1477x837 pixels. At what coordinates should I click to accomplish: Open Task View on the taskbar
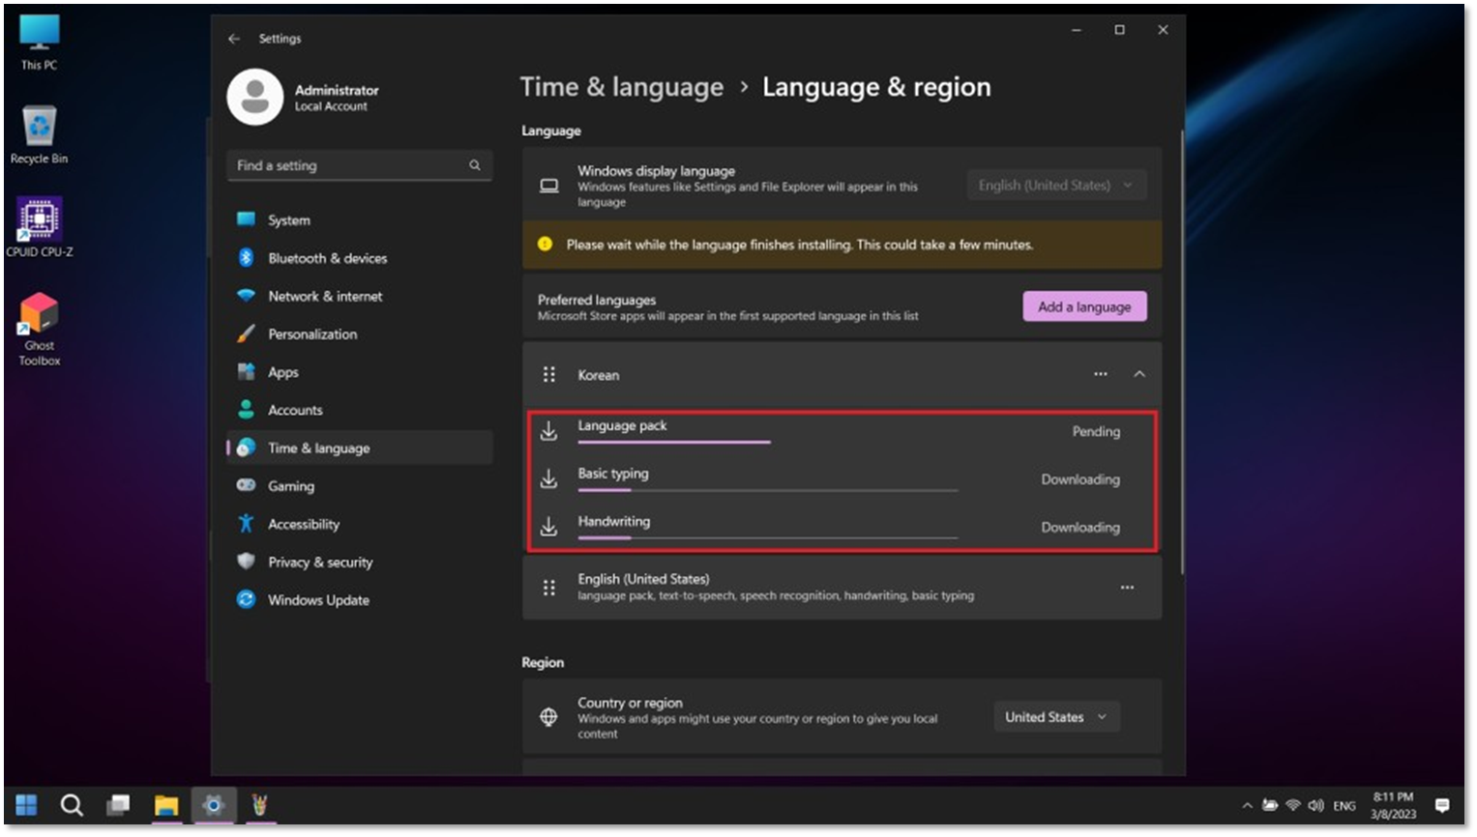(119, 804)
